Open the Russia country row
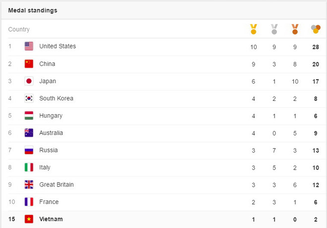Viewport: 327px width, 228px height. coord(49,150)
